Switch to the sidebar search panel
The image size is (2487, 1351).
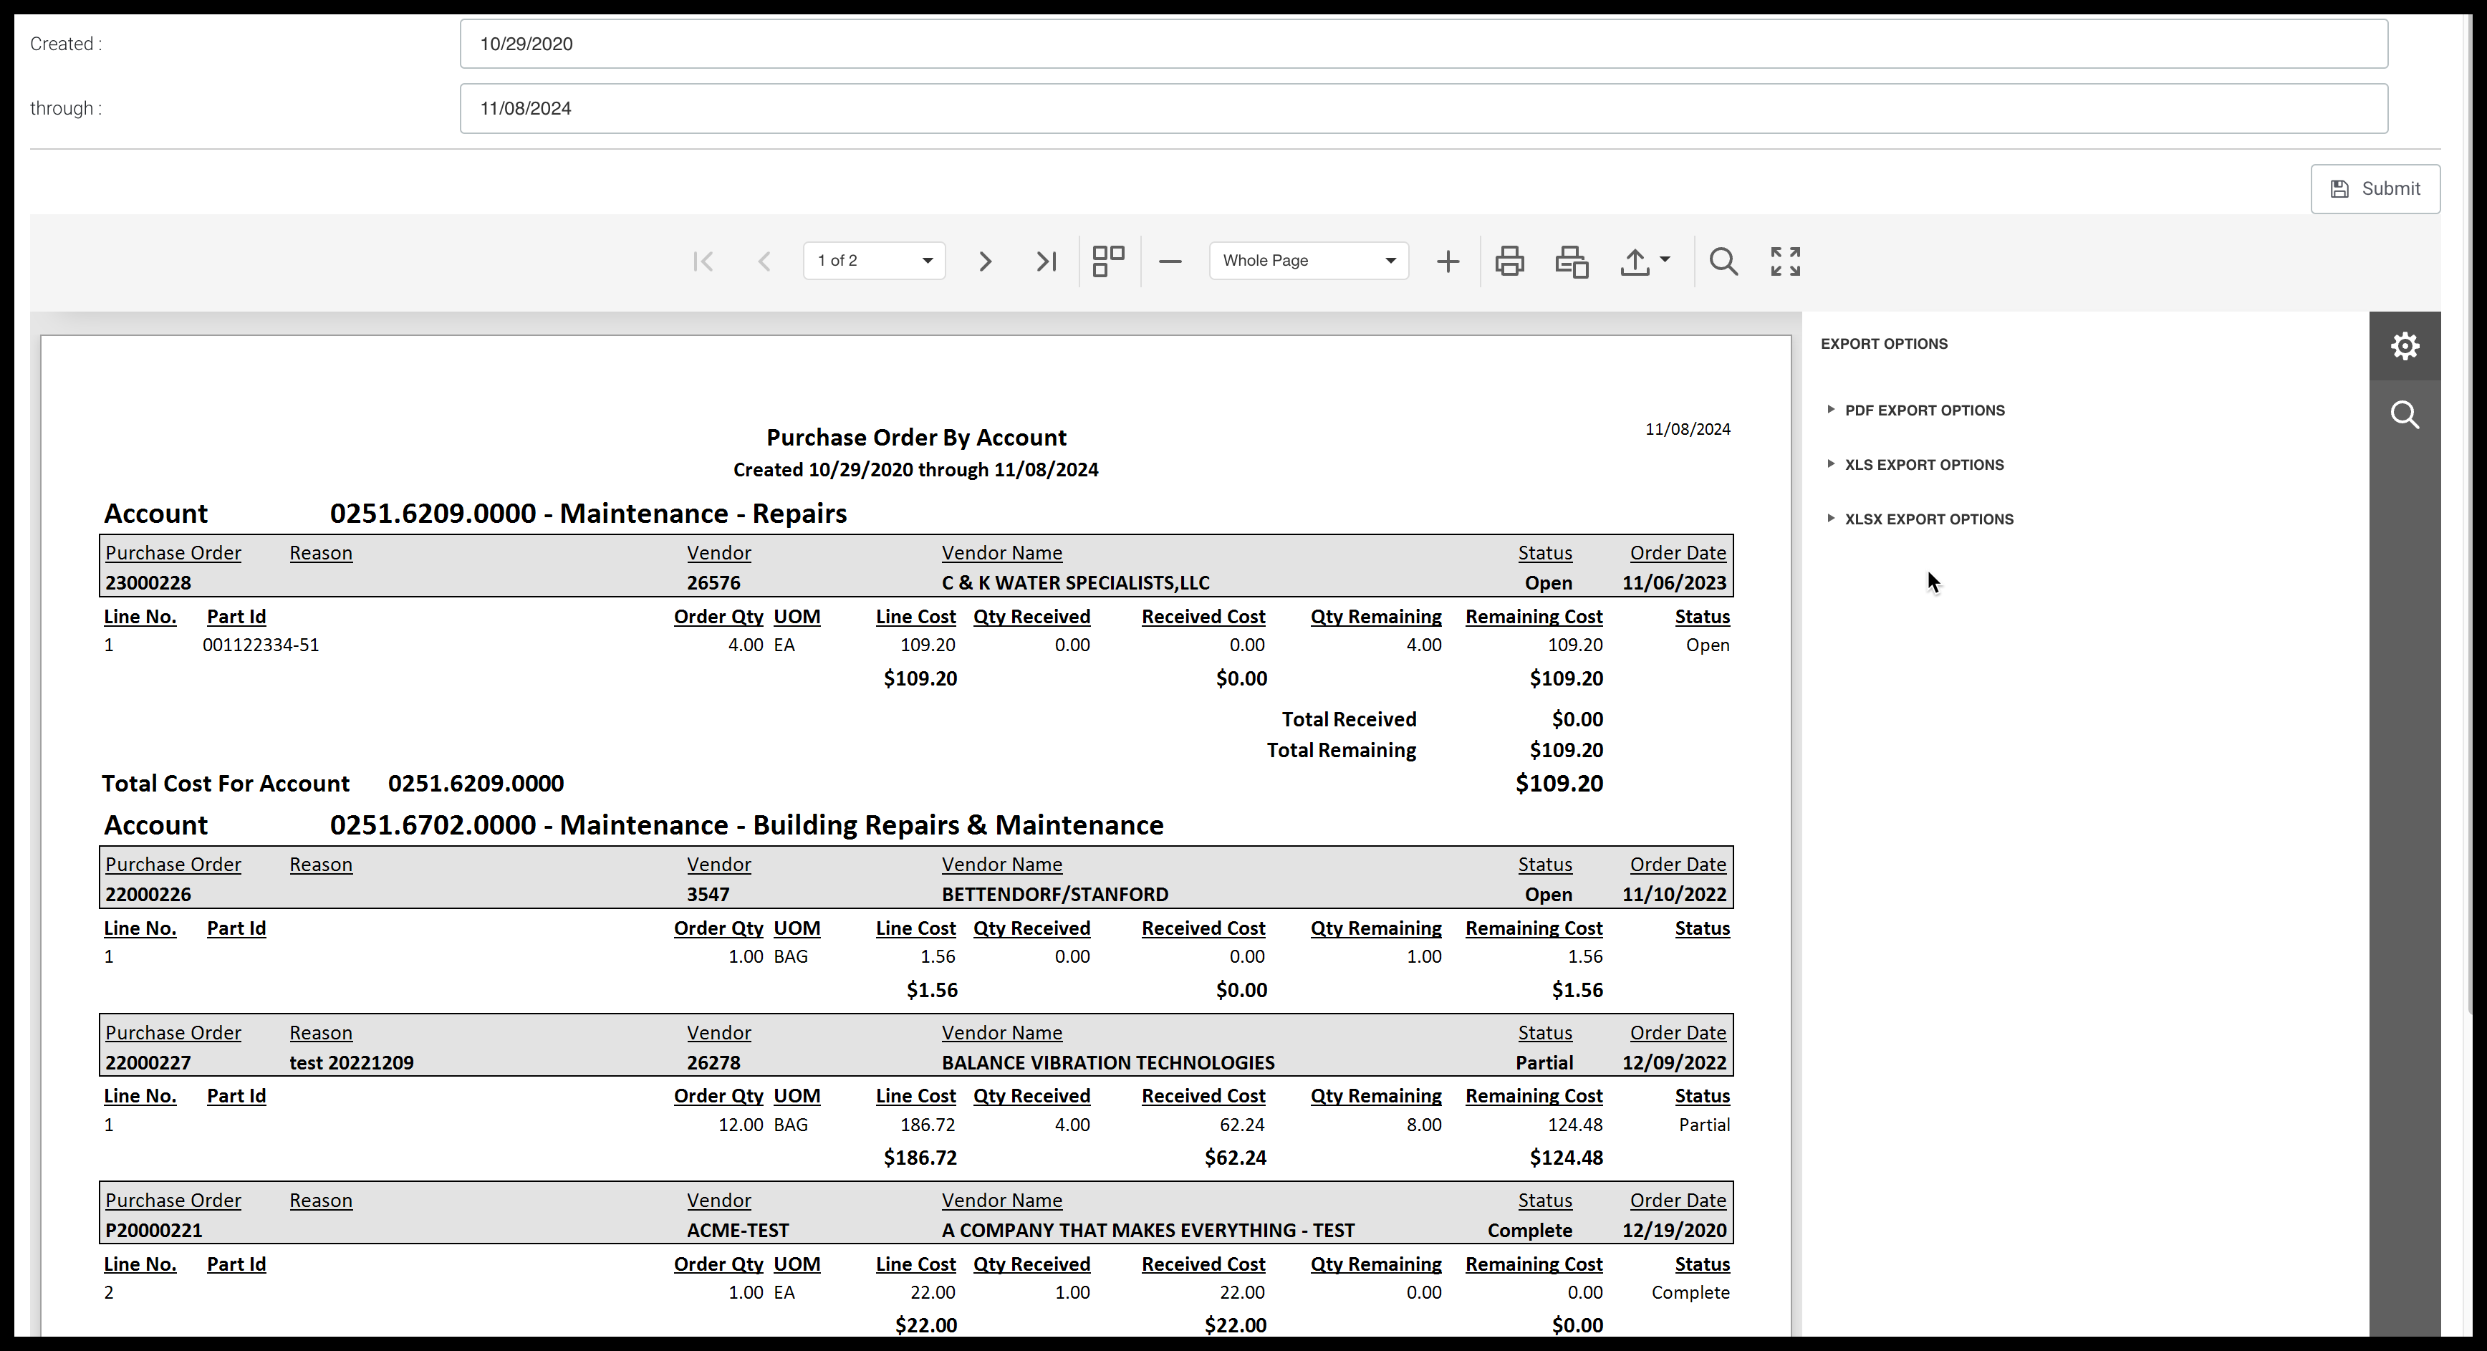[x=2404, y=415]
